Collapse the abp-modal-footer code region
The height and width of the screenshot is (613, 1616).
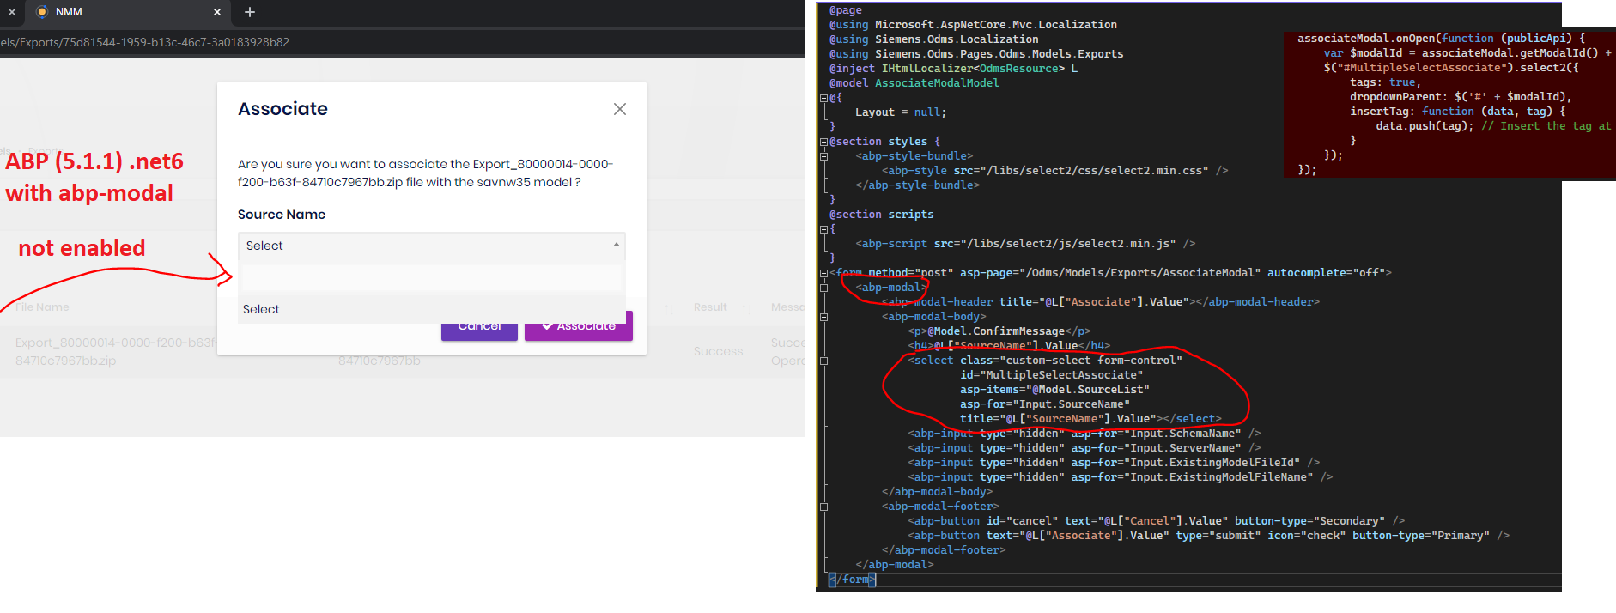(823, 507)
